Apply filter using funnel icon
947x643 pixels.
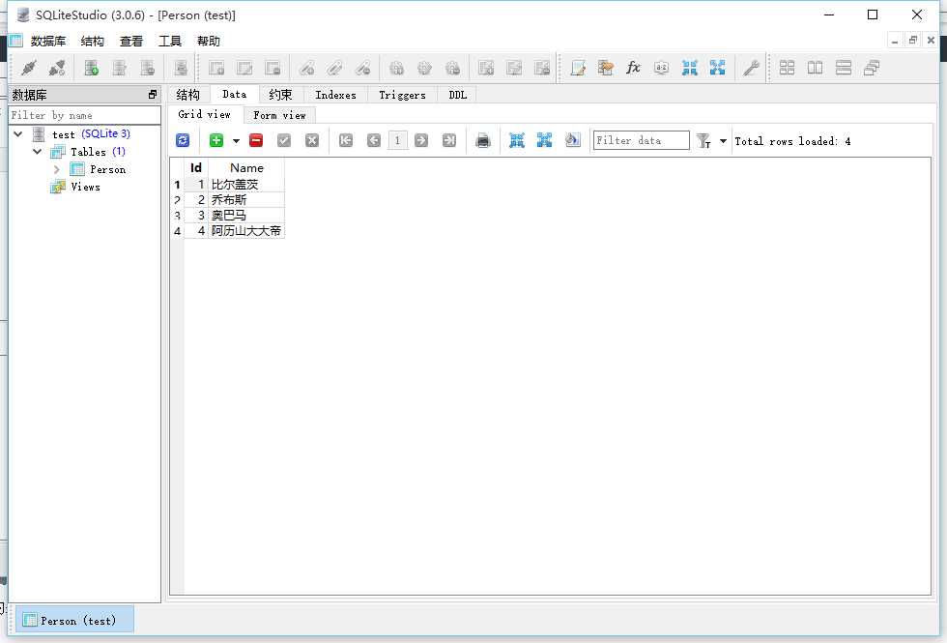pos(703,141)
